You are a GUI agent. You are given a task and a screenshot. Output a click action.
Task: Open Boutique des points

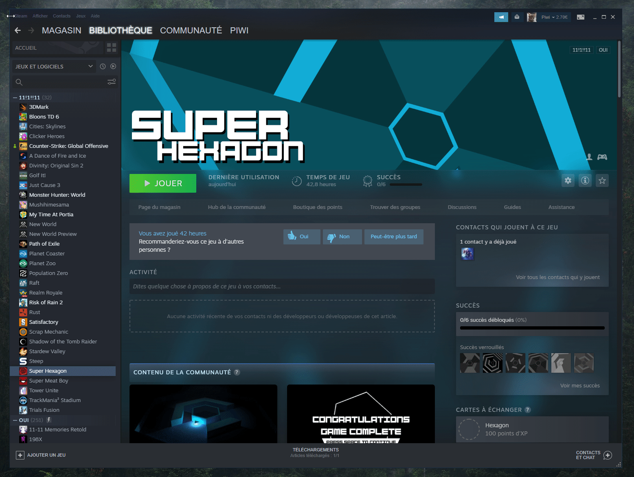click(x=318, y=207)
